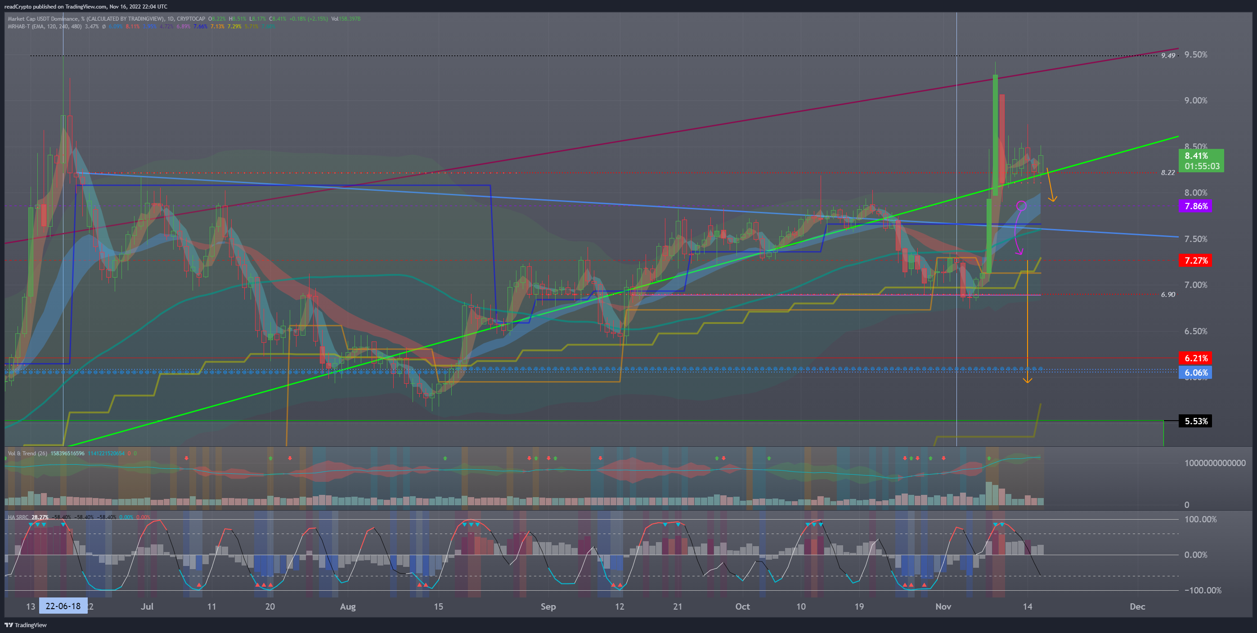Click the 9.50% price axis tick

click(x=1195, y=54)
